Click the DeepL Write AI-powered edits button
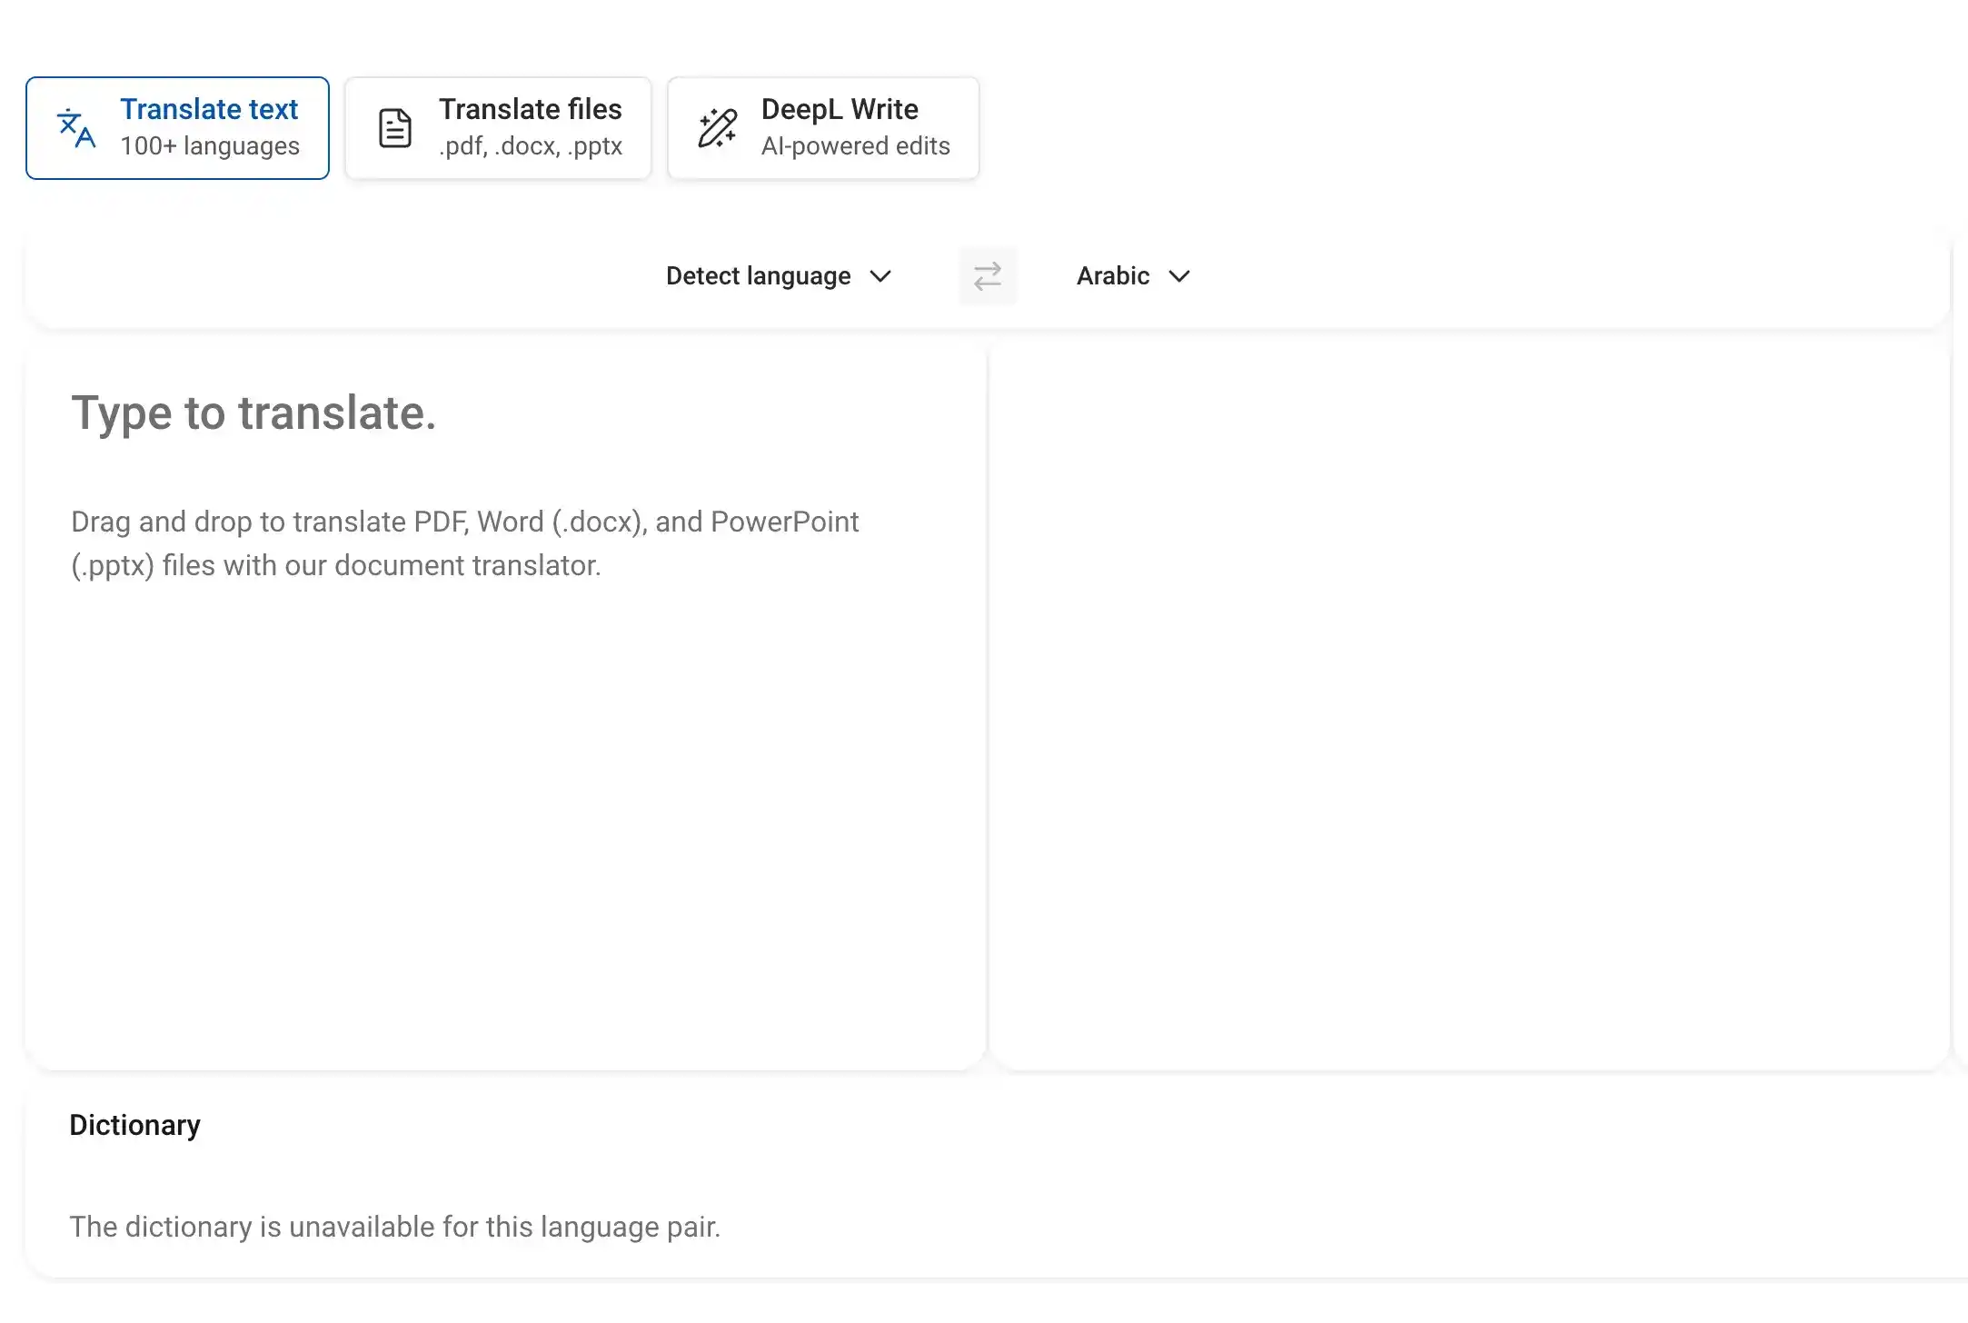 click(822, 127)
